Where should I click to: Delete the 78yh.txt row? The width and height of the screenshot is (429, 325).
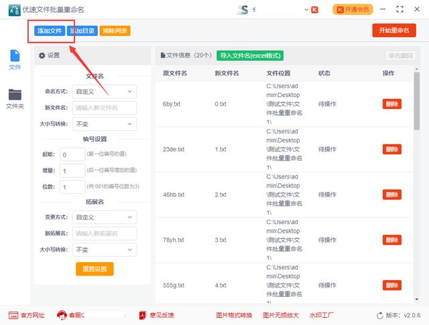point(391,240)
